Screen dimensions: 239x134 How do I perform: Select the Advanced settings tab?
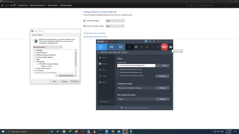(37, 35)
